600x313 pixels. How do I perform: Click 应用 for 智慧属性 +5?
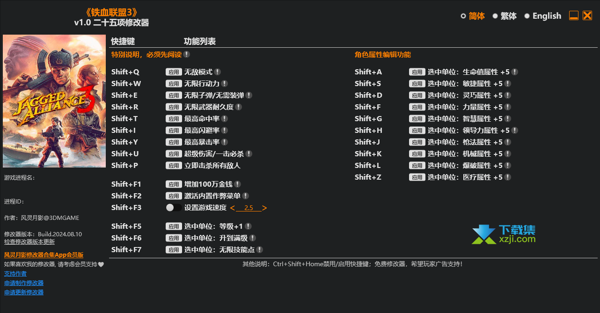click(417, 119)
